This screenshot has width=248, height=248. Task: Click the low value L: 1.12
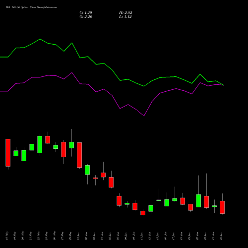125,17
